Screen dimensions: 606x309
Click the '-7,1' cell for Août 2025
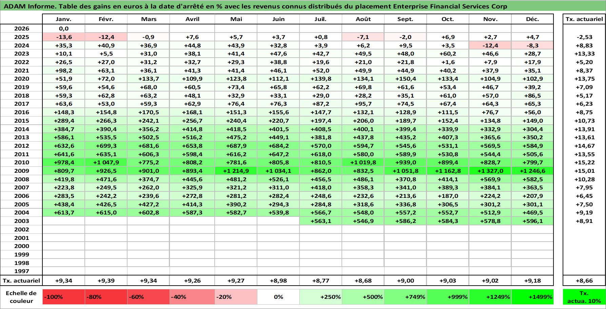(363, 37)
